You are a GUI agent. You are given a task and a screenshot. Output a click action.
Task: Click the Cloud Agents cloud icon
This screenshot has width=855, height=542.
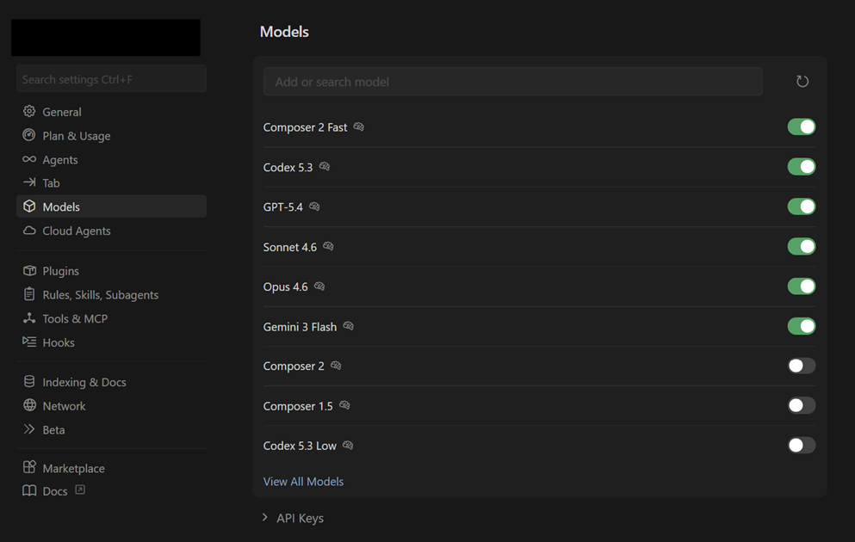tap(29, 231)
